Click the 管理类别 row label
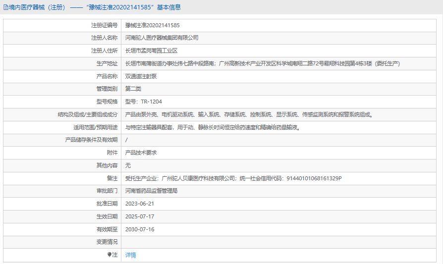The height and width of the screenshot is (264, 443). click(107, 89)
